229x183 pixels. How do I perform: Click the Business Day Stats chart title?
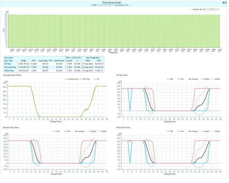click(x=11, y=127)
